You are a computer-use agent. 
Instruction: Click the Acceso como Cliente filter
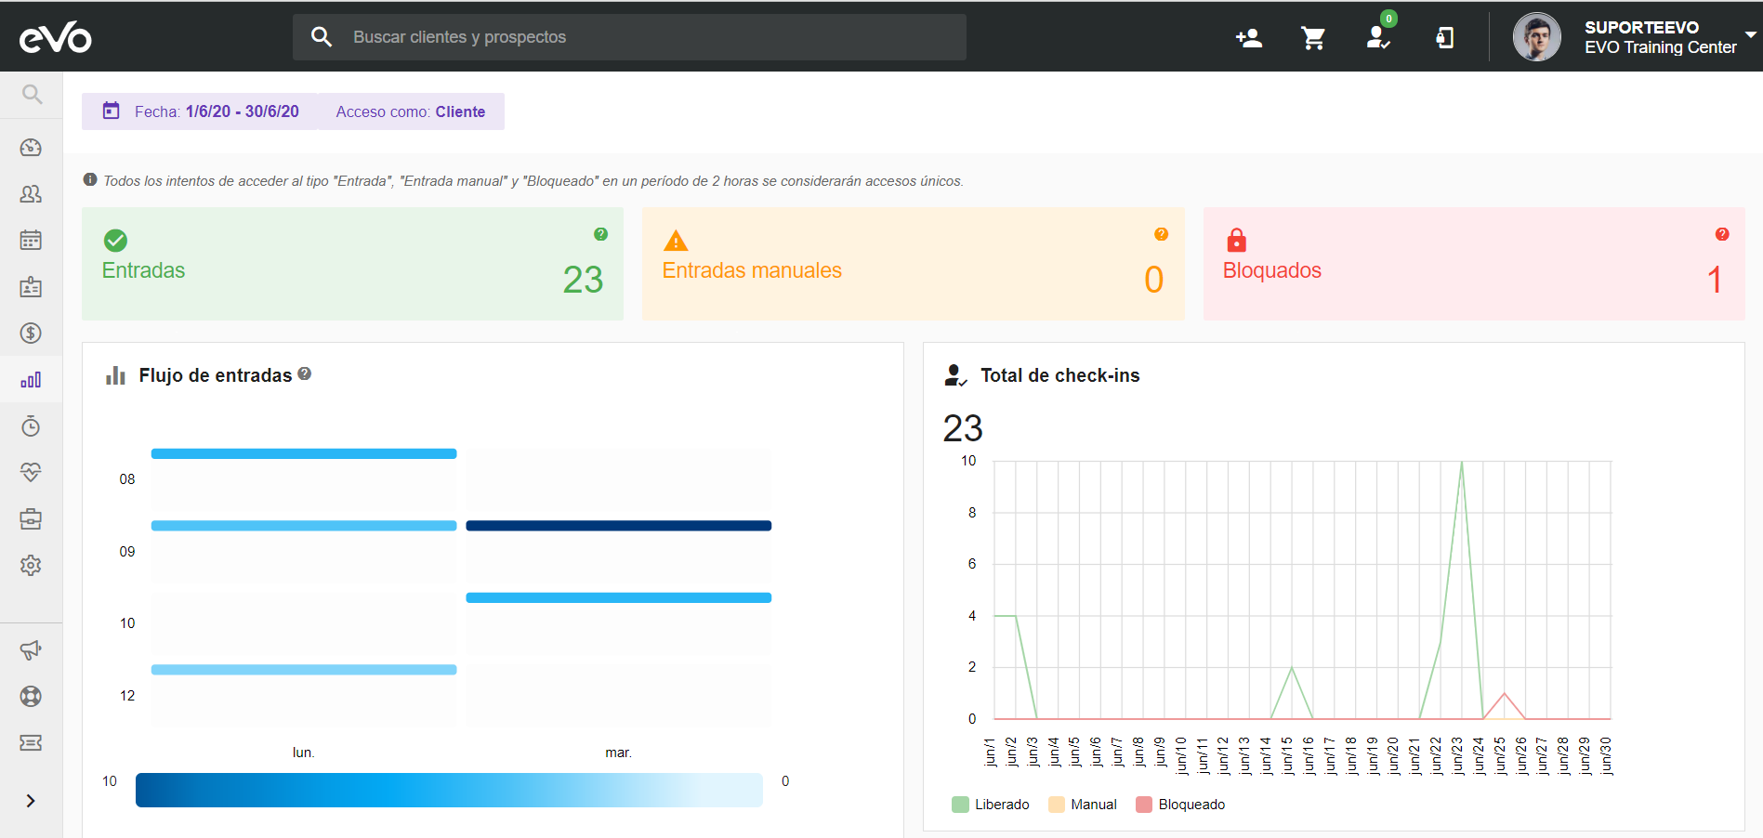click(411, 111)
